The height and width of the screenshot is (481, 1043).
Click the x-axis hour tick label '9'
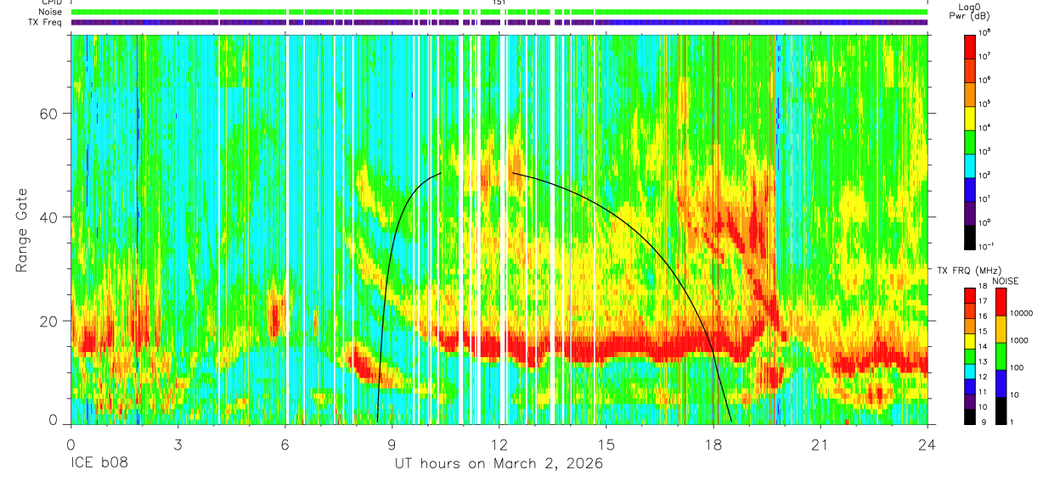pos(392,445)
